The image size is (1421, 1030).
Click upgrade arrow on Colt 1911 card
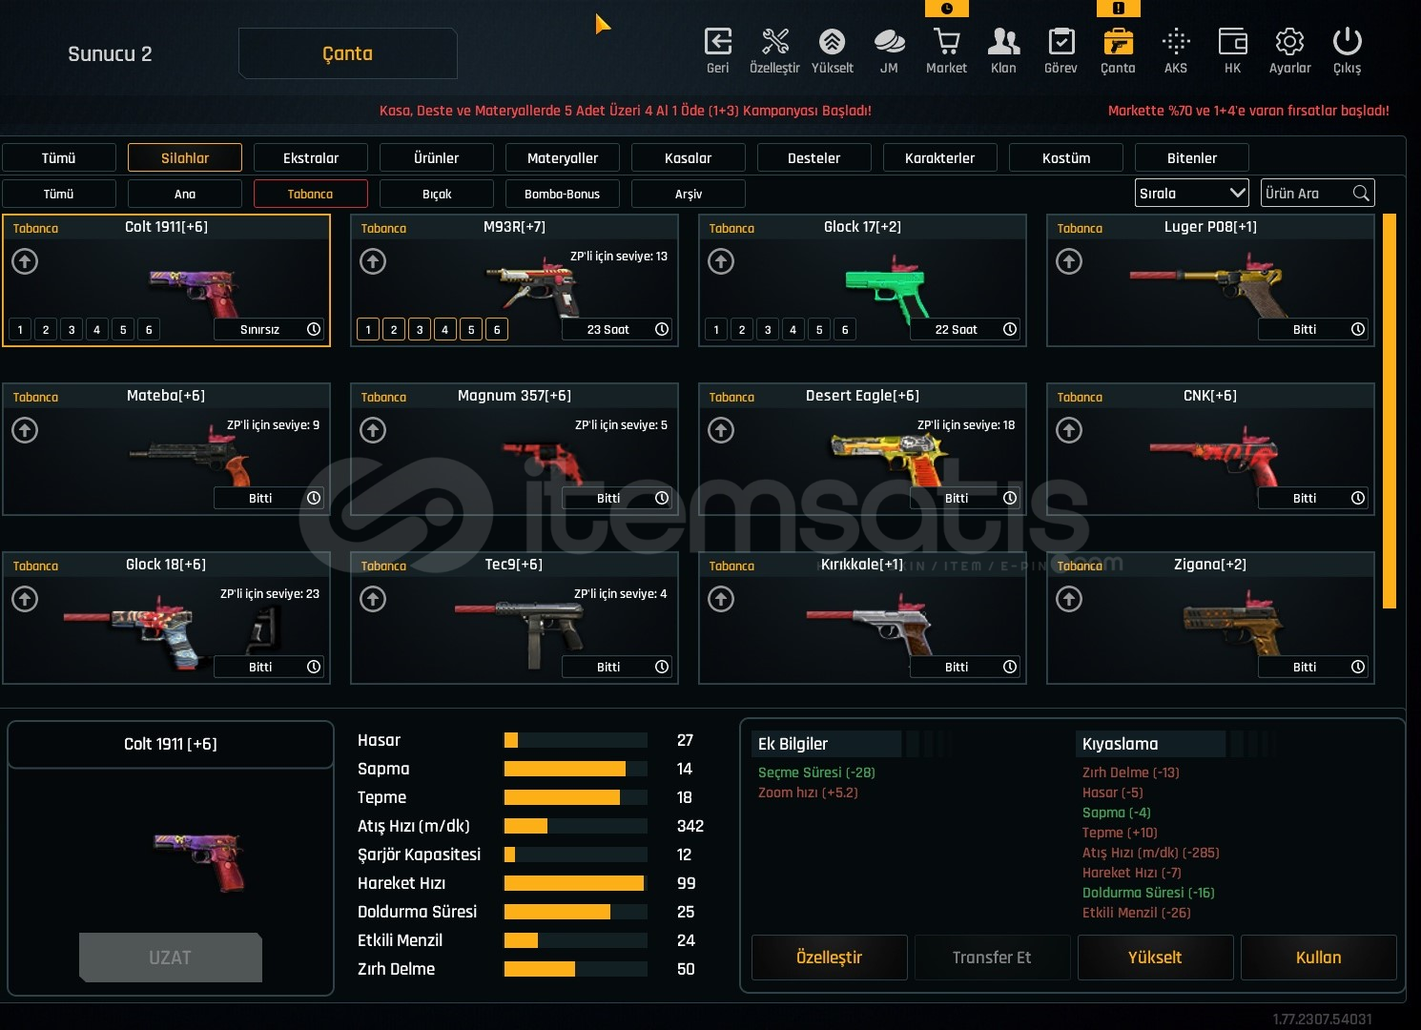tap(25, 261)
